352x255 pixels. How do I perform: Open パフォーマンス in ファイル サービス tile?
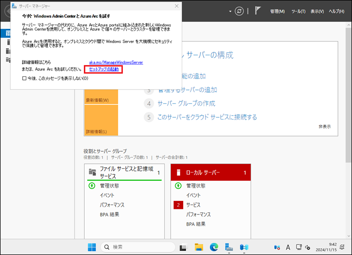(112, 205)
